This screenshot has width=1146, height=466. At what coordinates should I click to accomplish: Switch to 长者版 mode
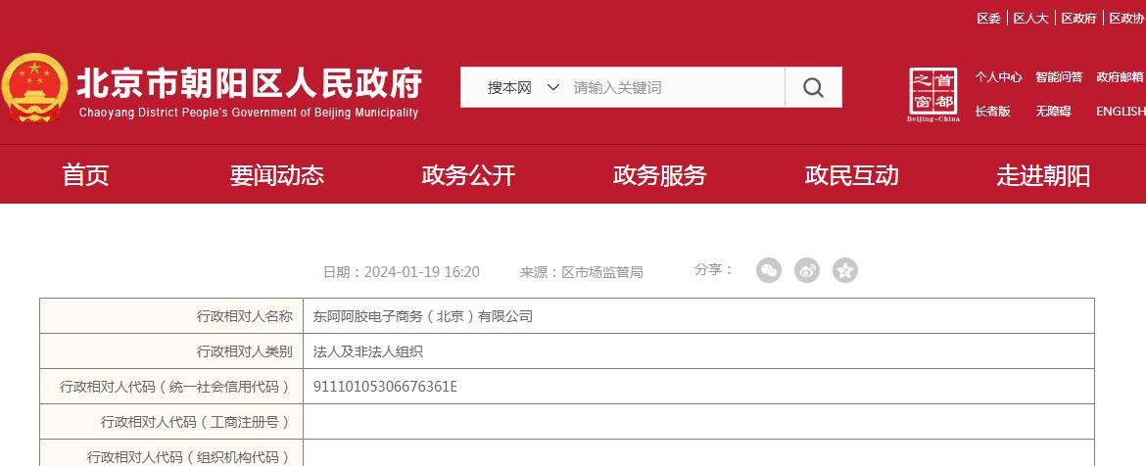[x=992, y=111]
